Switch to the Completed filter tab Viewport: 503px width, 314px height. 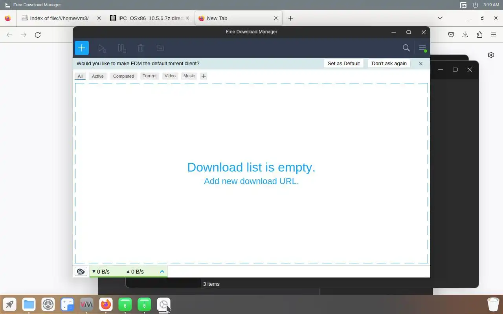click(123, 76)
